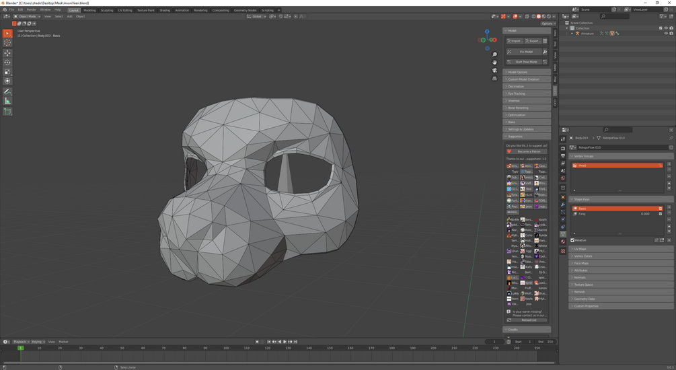This screenshot has width=676, height=370.
Task: Select the Measure tool
Action: pyautogui.click(x=7, y=101)
